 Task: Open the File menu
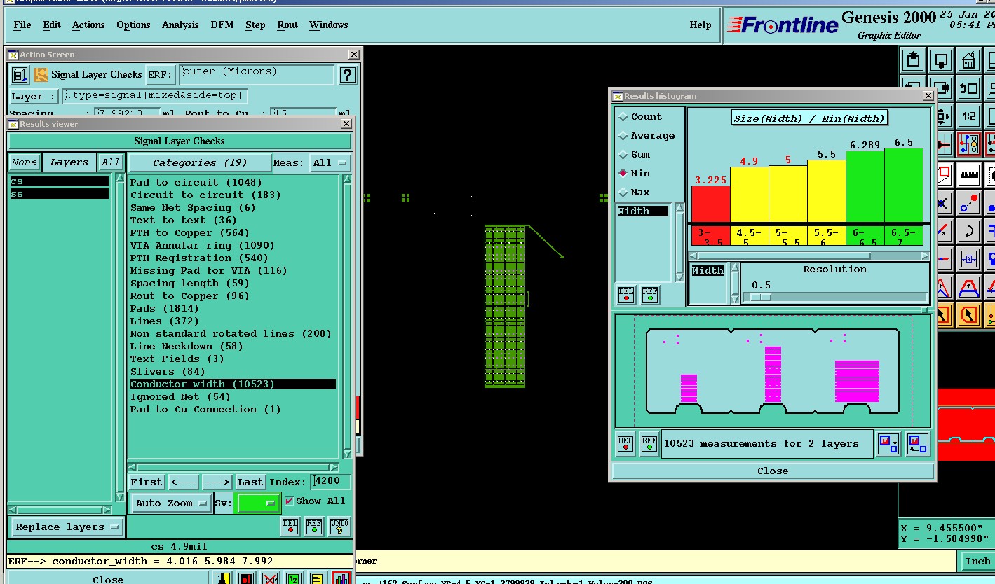pos(22,25)
